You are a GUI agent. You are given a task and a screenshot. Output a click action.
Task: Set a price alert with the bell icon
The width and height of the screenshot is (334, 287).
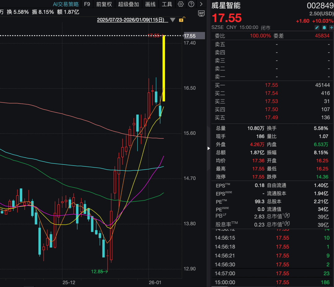pyautogui.click(x=324, y=28)
